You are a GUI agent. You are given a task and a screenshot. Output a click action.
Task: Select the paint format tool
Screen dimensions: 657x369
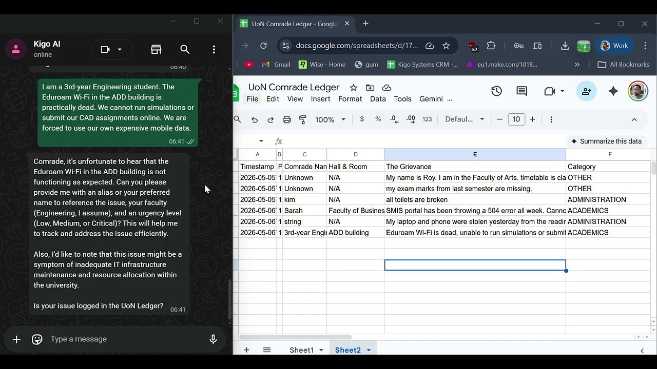point(303,119)
